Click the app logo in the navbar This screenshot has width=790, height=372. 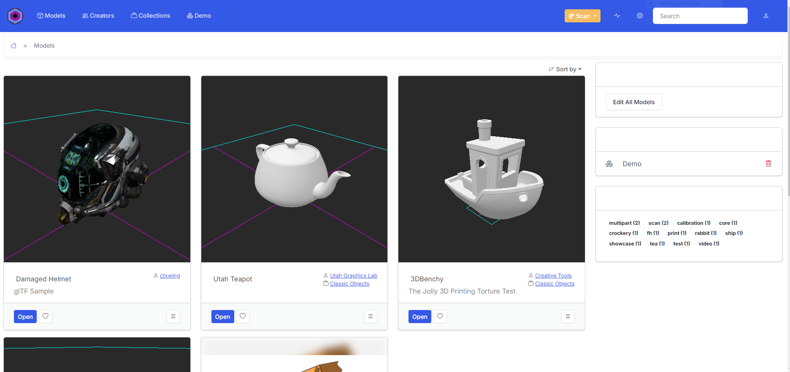15,16
